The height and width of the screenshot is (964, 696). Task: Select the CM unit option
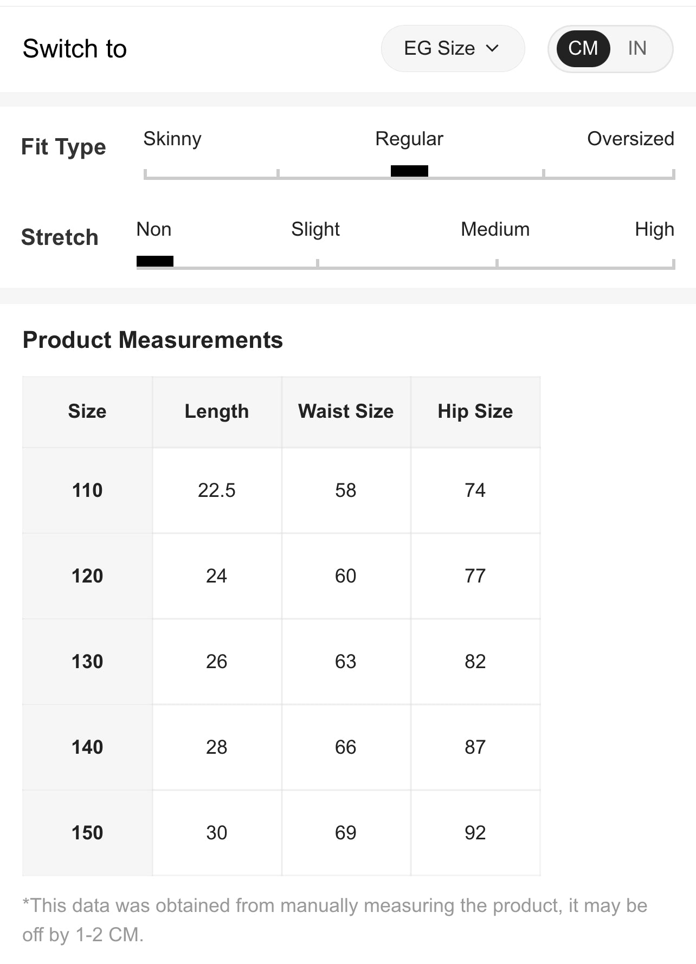pos(583,48)
